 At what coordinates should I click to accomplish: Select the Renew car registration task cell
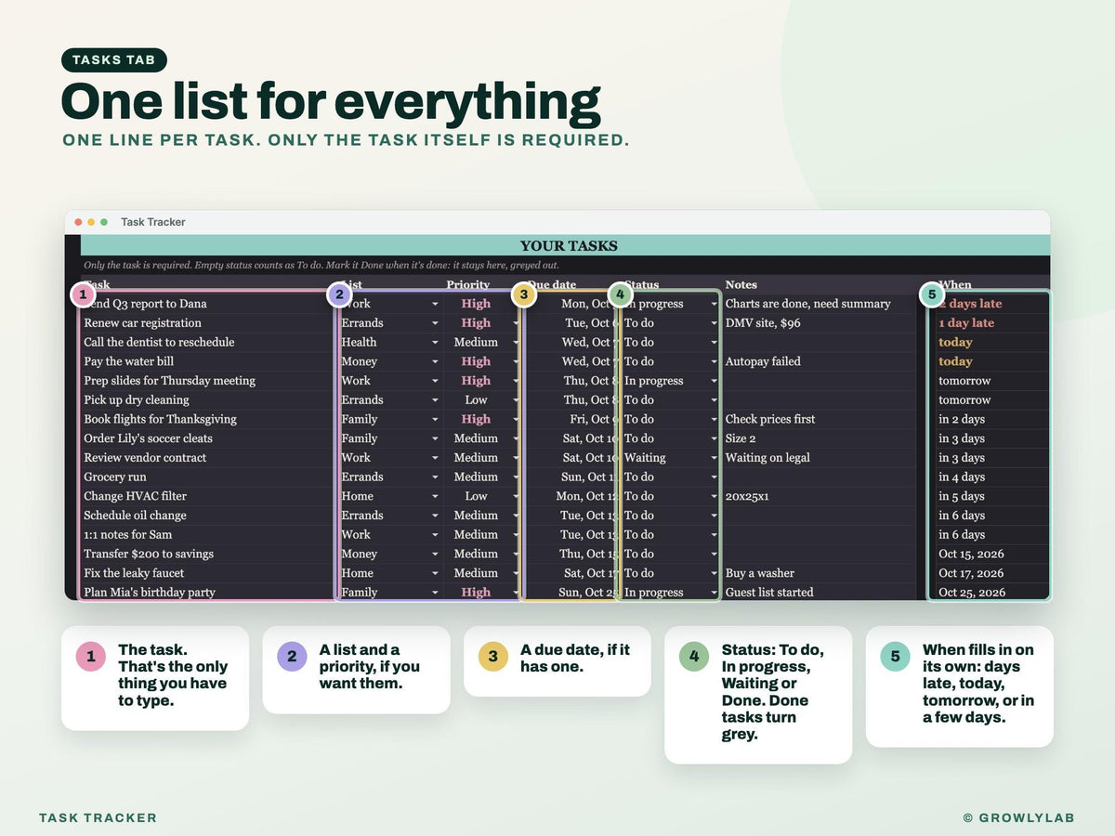coord(207,323)
